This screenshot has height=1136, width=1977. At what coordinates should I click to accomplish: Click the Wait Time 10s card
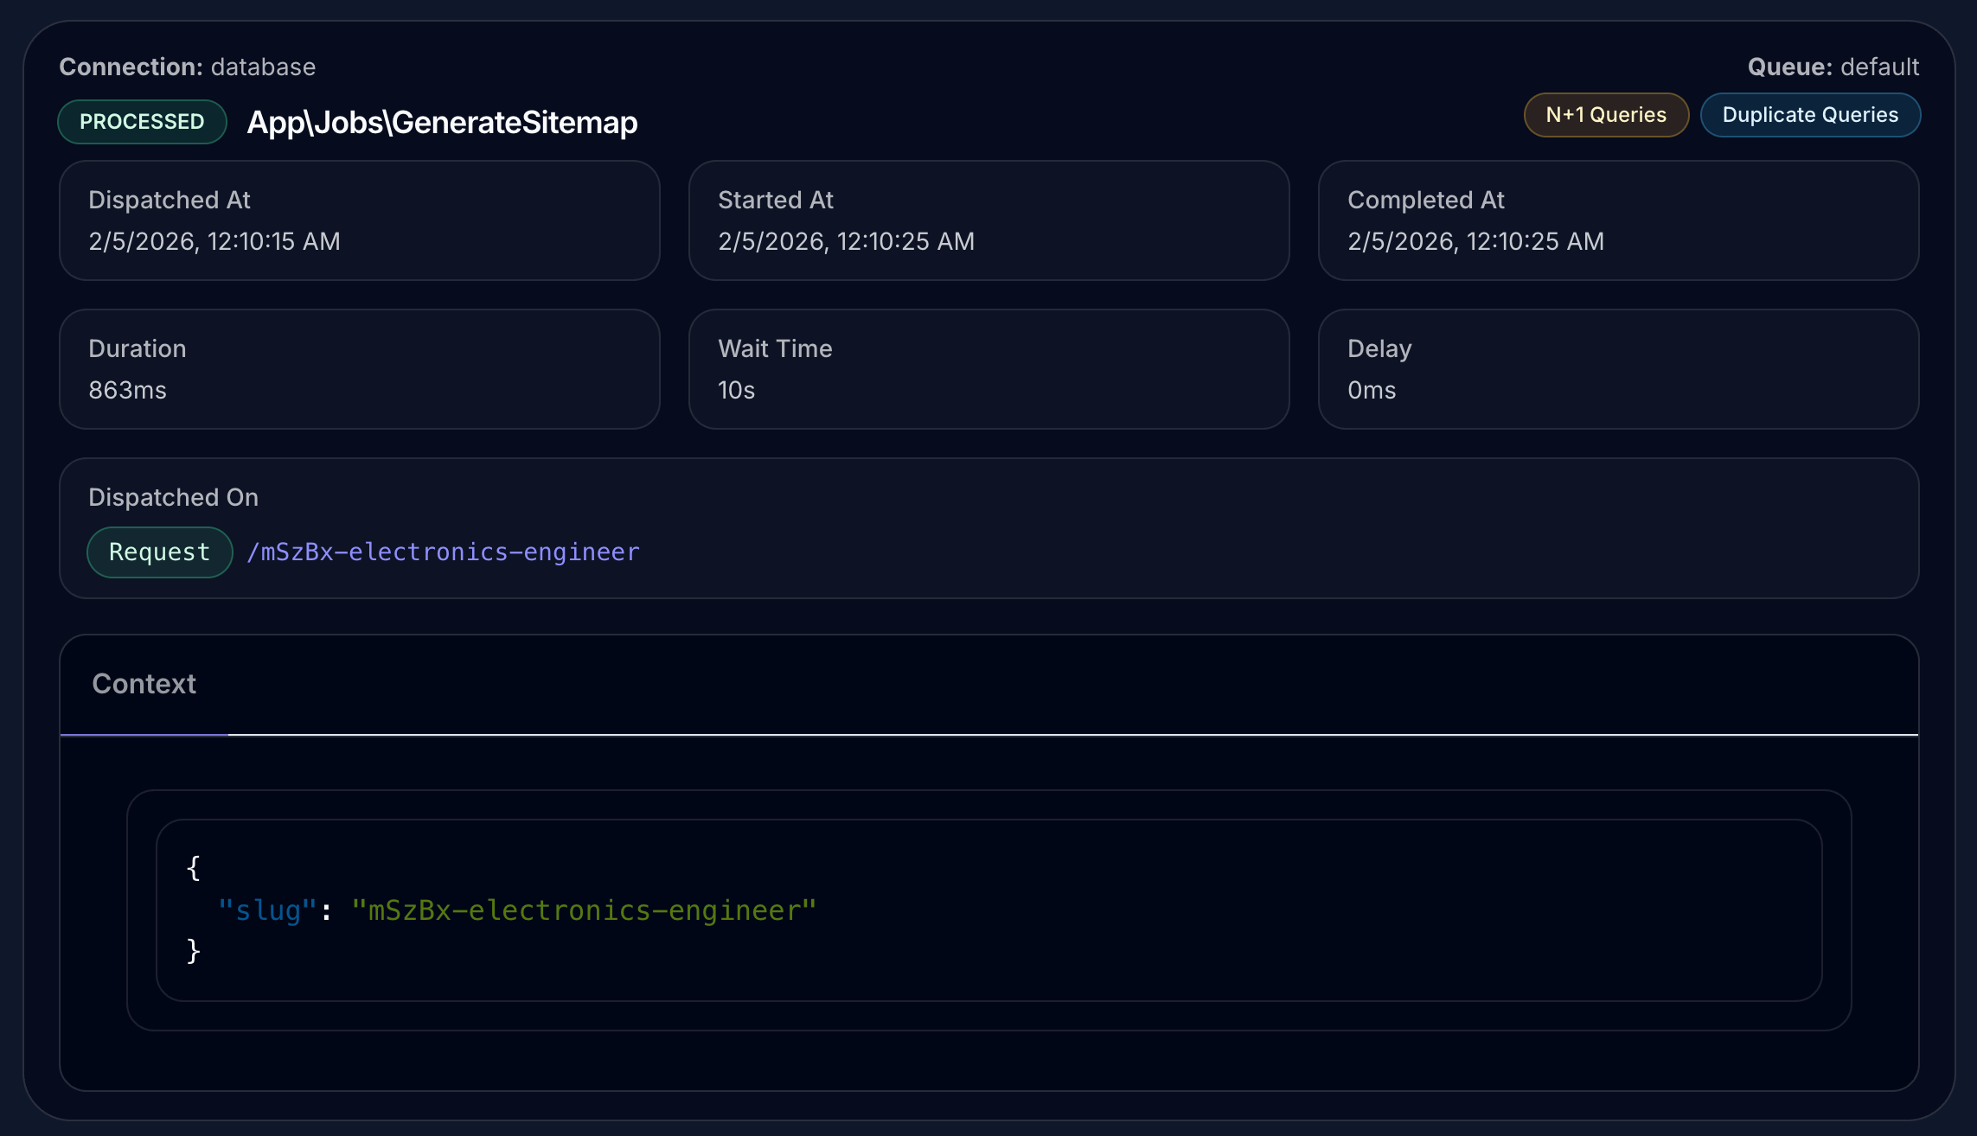[988, 369]
